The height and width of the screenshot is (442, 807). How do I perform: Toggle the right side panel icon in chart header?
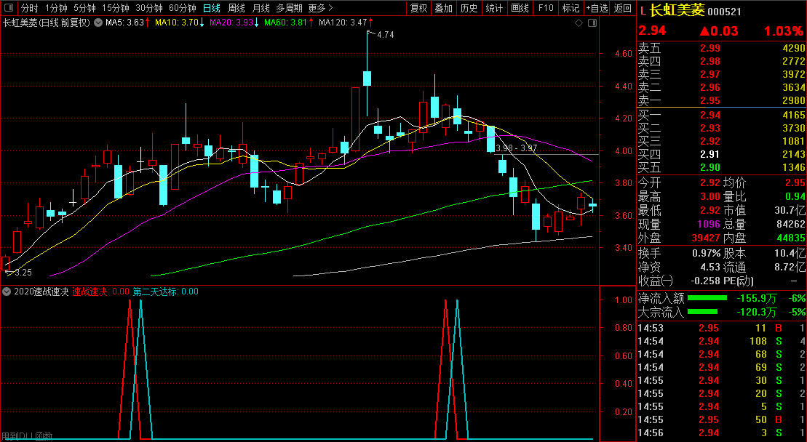click(x=592, y=23)
